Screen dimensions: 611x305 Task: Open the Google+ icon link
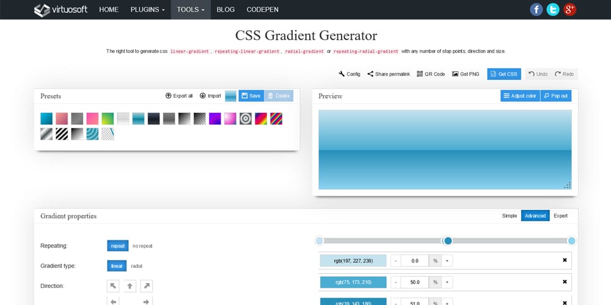(569, 9)
